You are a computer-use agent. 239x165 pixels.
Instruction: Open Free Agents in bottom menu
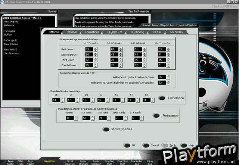click(31, 162)
